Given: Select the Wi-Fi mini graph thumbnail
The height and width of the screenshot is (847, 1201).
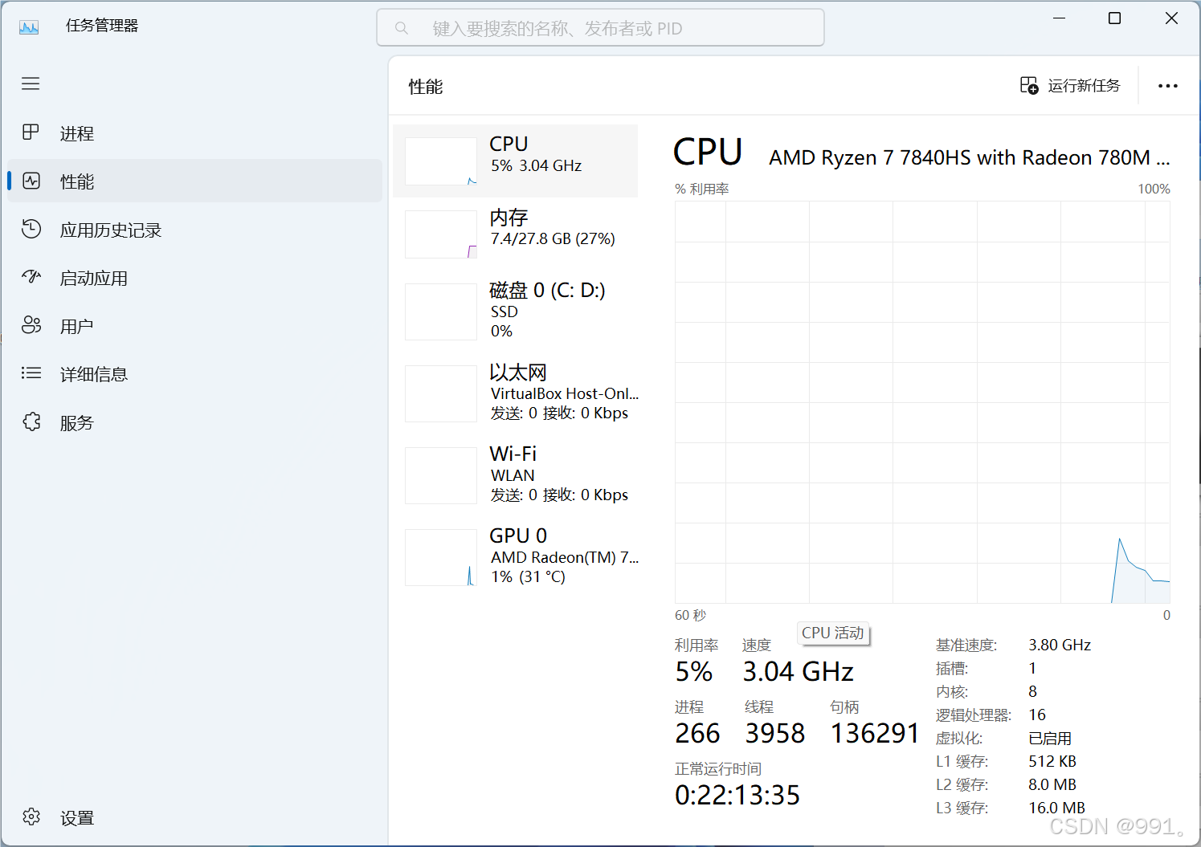Looking at the screenshot, I should [441, 475].
